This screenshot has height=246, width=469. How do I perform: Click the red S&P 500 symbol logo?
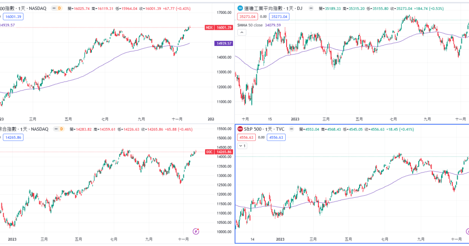pos(240,129)
